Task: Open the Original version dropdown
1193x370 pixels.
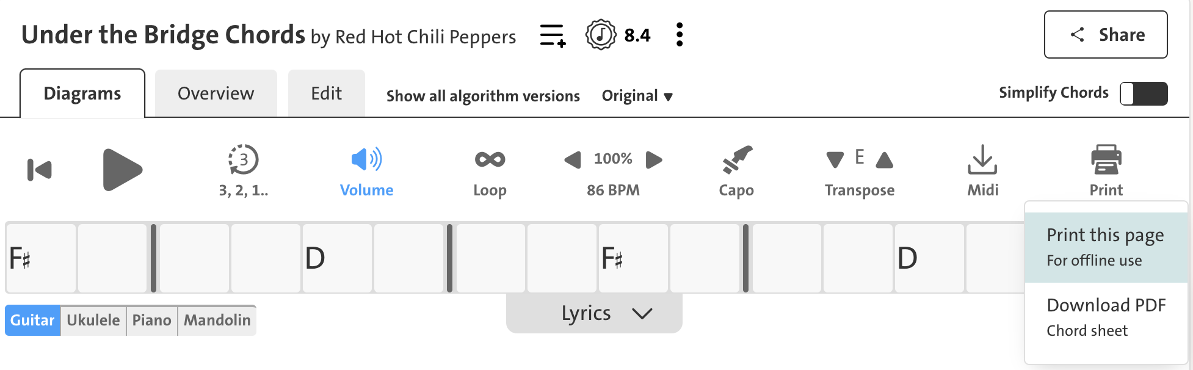Action: [637, 96]
